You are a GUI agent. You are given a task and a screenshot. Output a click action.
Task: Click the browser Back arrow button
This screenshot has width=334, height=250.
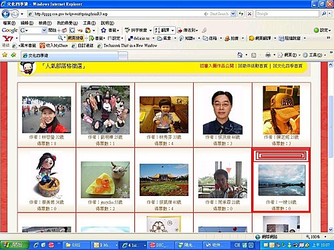(x=5, y=14)
